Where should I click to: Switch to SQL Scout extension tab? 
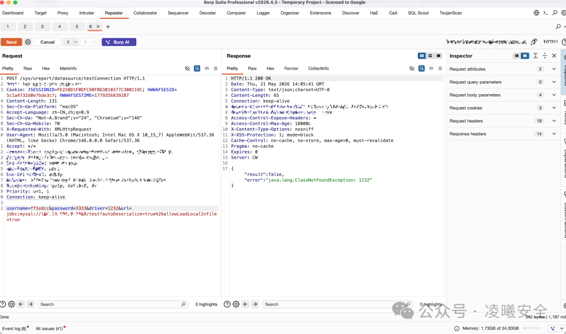(418, 13)
